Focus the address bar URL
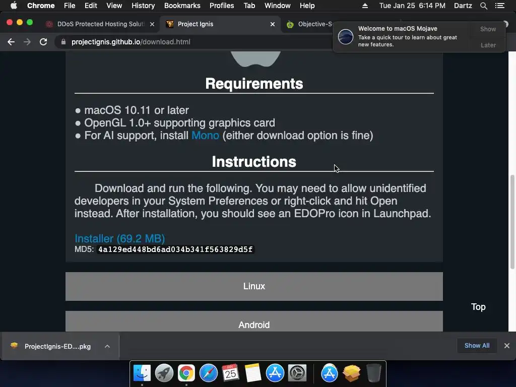516x387 pixels. click(x=131, y=42)
